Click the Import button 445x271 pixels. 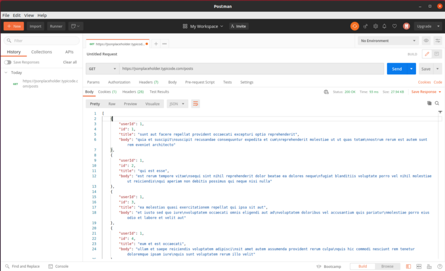click(x=35, y=26)
